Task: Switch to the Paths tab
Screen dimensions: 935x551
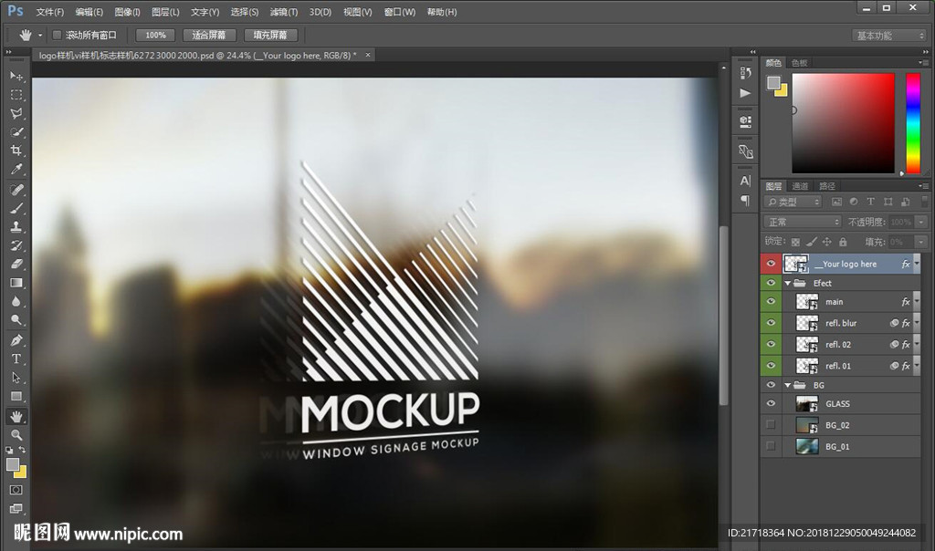Action: [827, 186]
